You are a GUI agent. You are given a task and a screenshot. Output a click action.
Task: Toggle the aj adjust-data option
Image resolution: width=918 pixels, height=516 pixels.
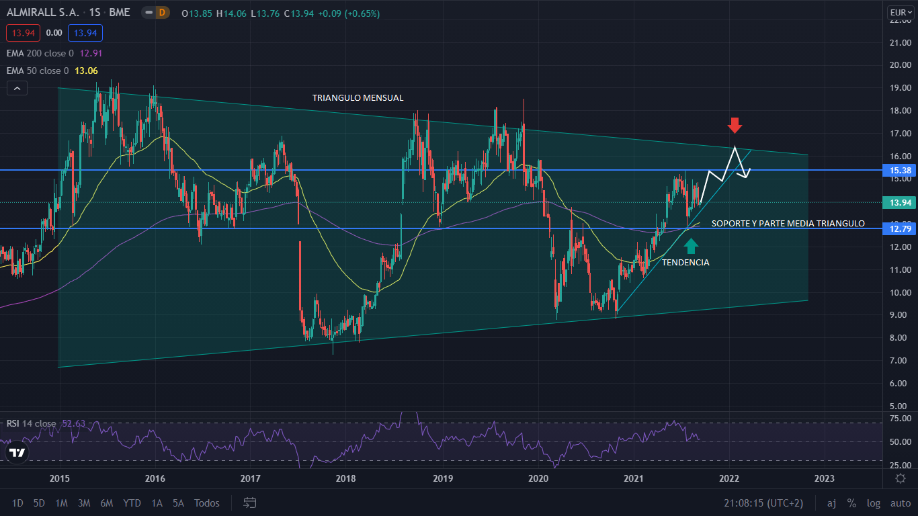pyautogui.click(x=831, y=503)
